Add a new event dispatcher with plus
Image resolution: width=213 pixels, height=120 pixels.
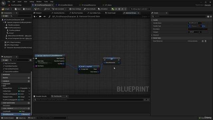[29, 103]
